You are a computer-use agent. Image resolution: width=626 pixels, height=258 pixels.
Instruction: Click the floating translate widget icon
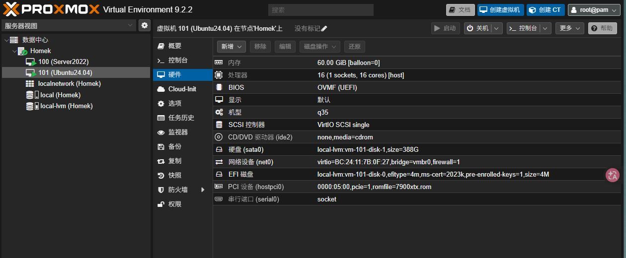pos(612,175)
